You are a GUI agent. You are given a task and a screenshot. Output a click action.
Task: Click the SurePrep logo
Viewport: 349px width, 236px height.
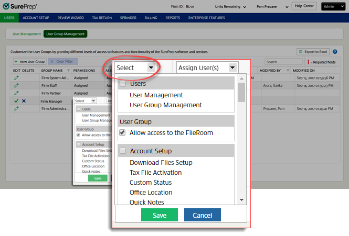[x=19, y=6]
